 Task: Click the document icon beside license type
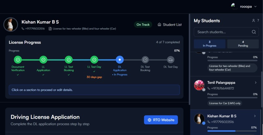coord(50,29)
